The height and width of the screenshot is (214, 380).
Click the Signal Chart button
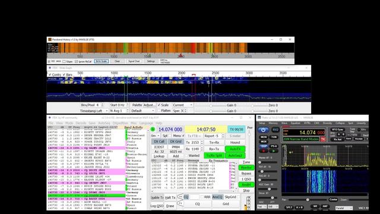click(x=134, y=61)
